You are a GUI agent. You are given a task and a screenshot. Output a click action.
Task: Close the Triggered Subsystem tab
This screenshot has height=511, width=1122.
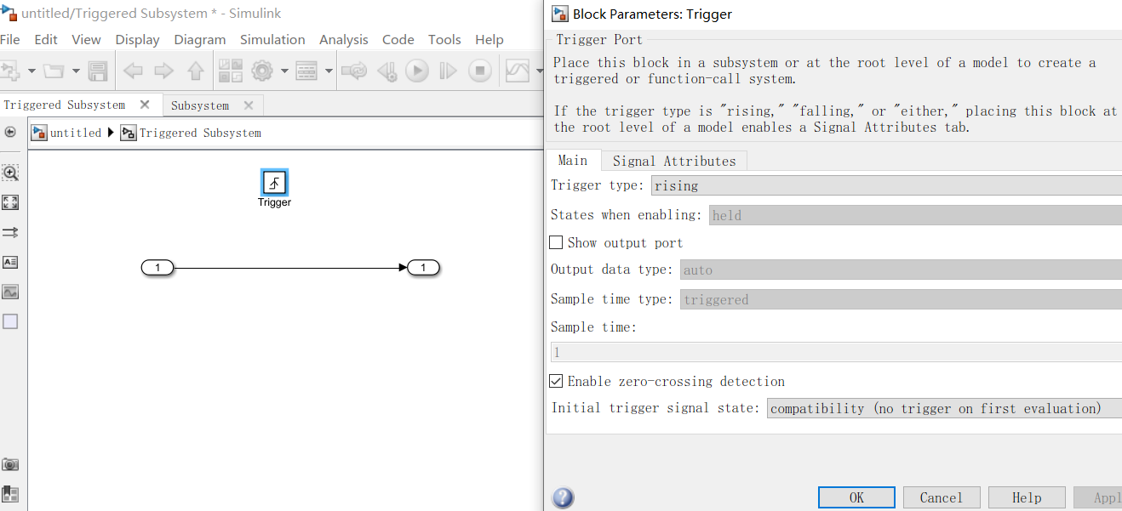pyautogui.click(x=145, y=105)
